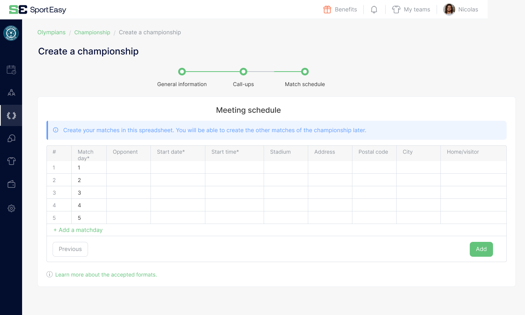525x315 pixels.
Task: Select Start date cell in row 1
Action: click(178, 168)
